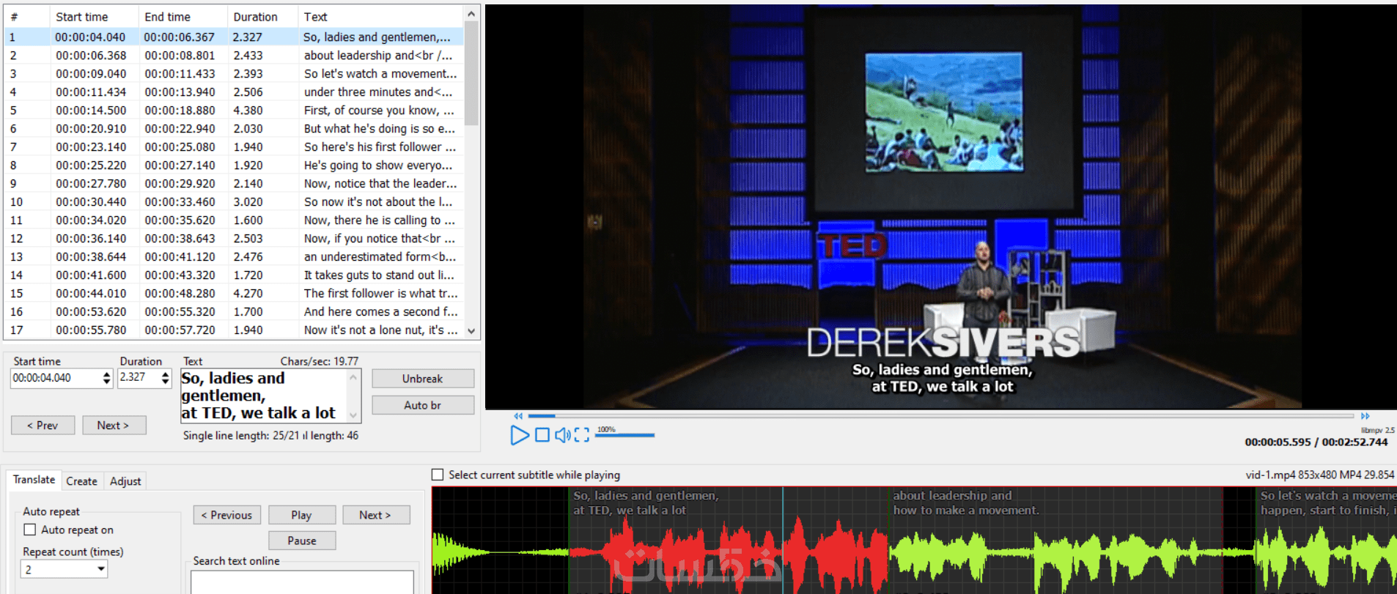Click the Unbreak button
The image size is (1397, 594).
(423, 379)
